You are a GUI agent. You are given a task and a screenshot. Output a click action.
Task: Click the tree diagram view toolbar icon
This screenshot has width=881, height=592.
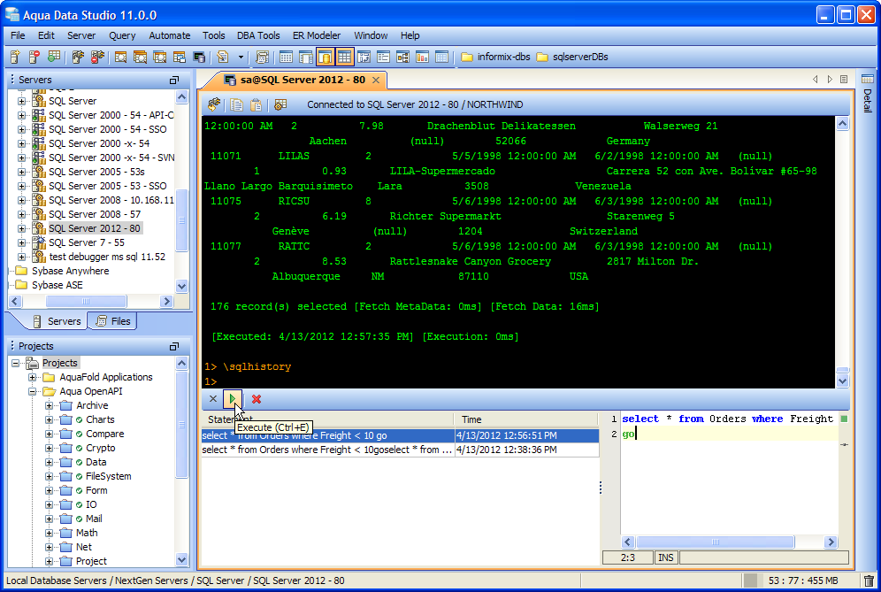pyautogui.click(x=402, y=57)
